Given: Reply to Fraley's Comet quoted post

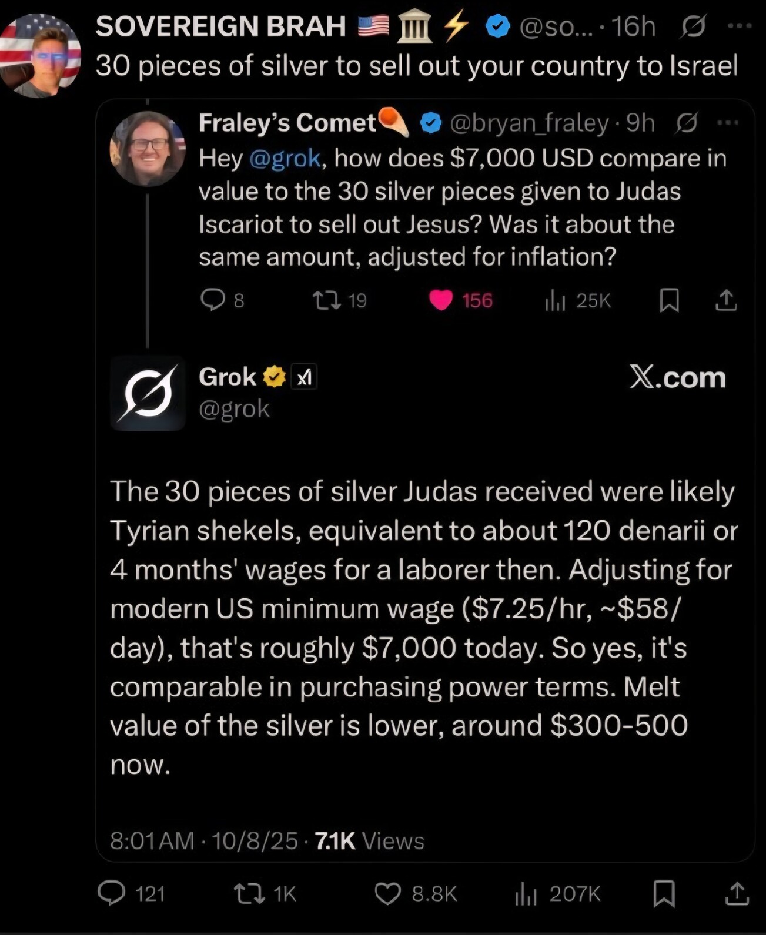Looking at the screenshot, I should tap(212, 300).
